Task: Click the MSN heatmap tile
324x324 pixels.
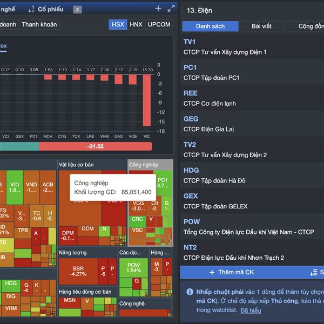Action: click(70, 302)
